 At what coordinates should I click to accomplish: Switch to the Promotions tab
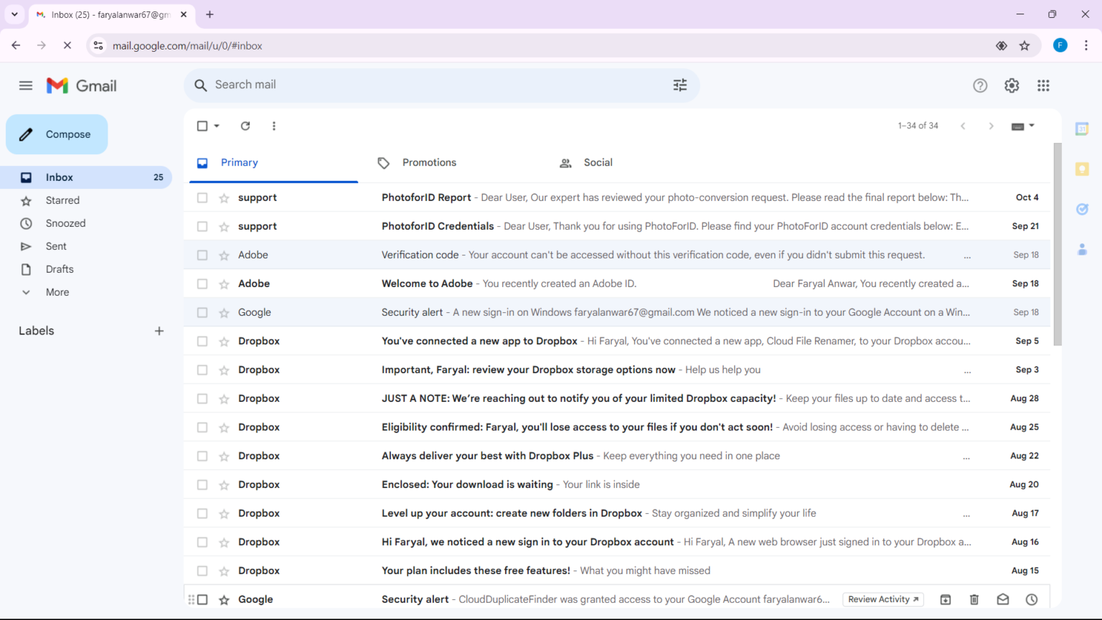click(429, 162)
